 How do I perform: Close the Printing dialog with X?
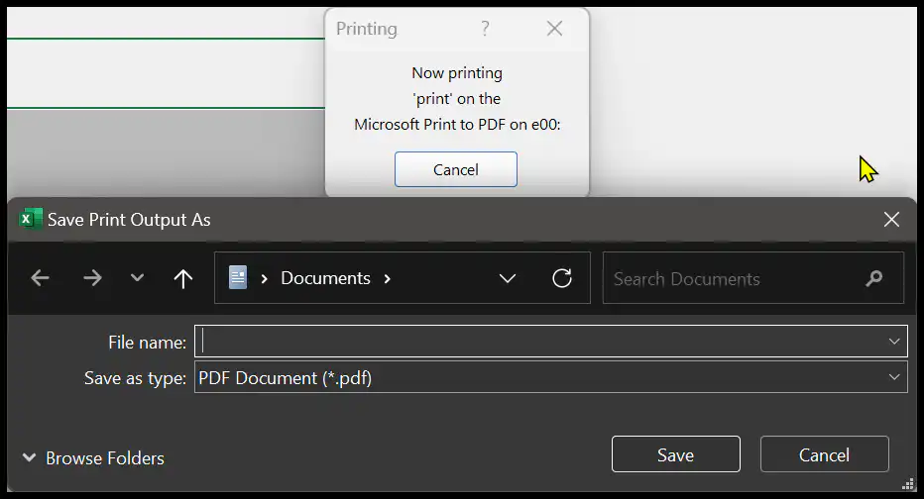(554, 29)
